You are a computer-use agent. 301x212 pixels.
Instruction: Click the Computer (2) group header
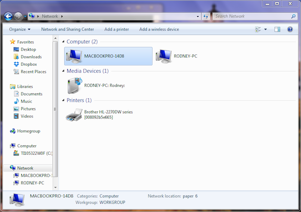[x=82, y=42]
